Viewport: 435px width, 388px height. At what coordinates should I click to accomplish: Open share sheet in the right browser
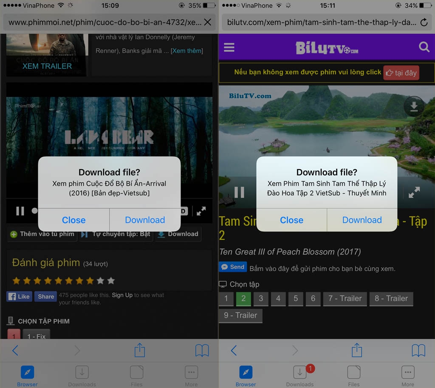tap(357, 350)
